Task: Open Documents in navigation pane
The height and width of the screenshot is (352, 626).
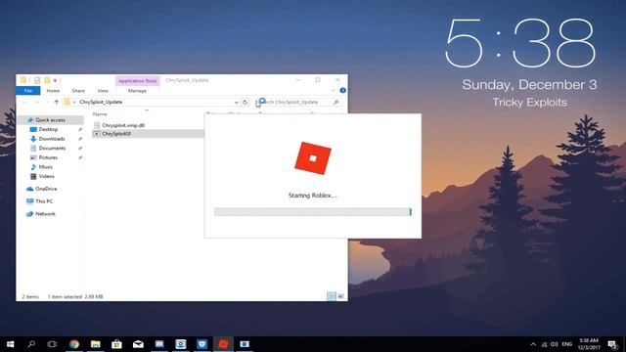Action: (52, 148)
